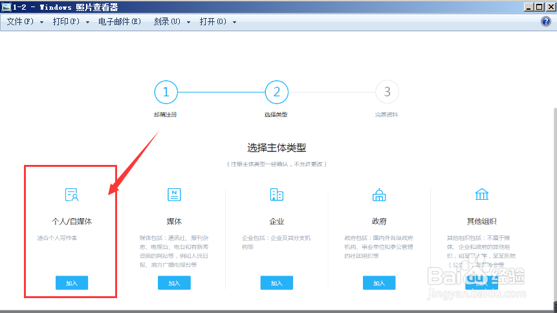Expand the dropdown arrow next to 打开(O)
Image resolution: width=557 pixels, height=313 pixels.
[234, 22]
